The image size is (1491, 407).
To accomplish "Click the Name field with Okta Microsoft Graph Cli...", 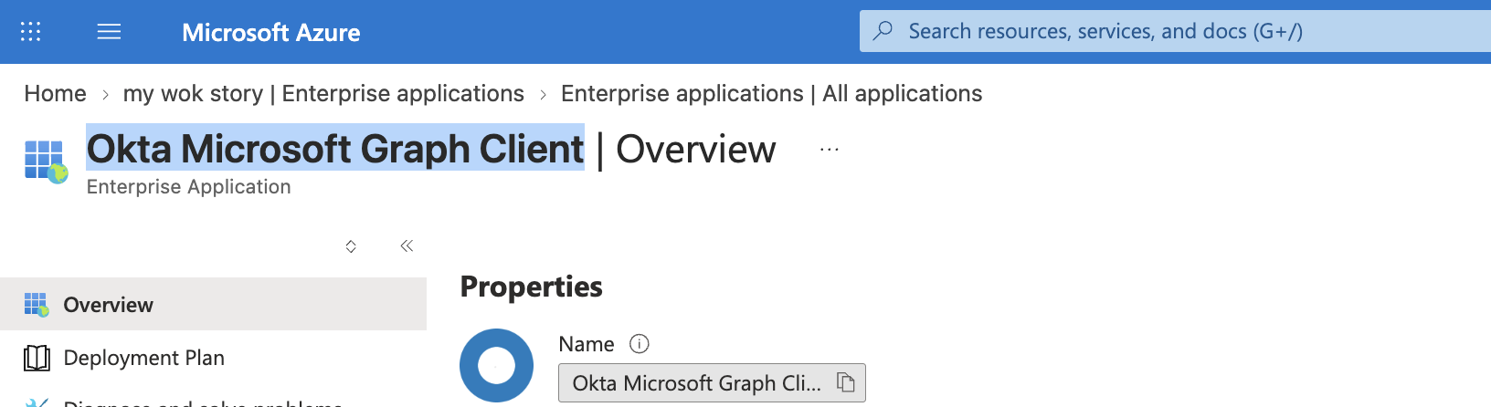I will (712, 383).
